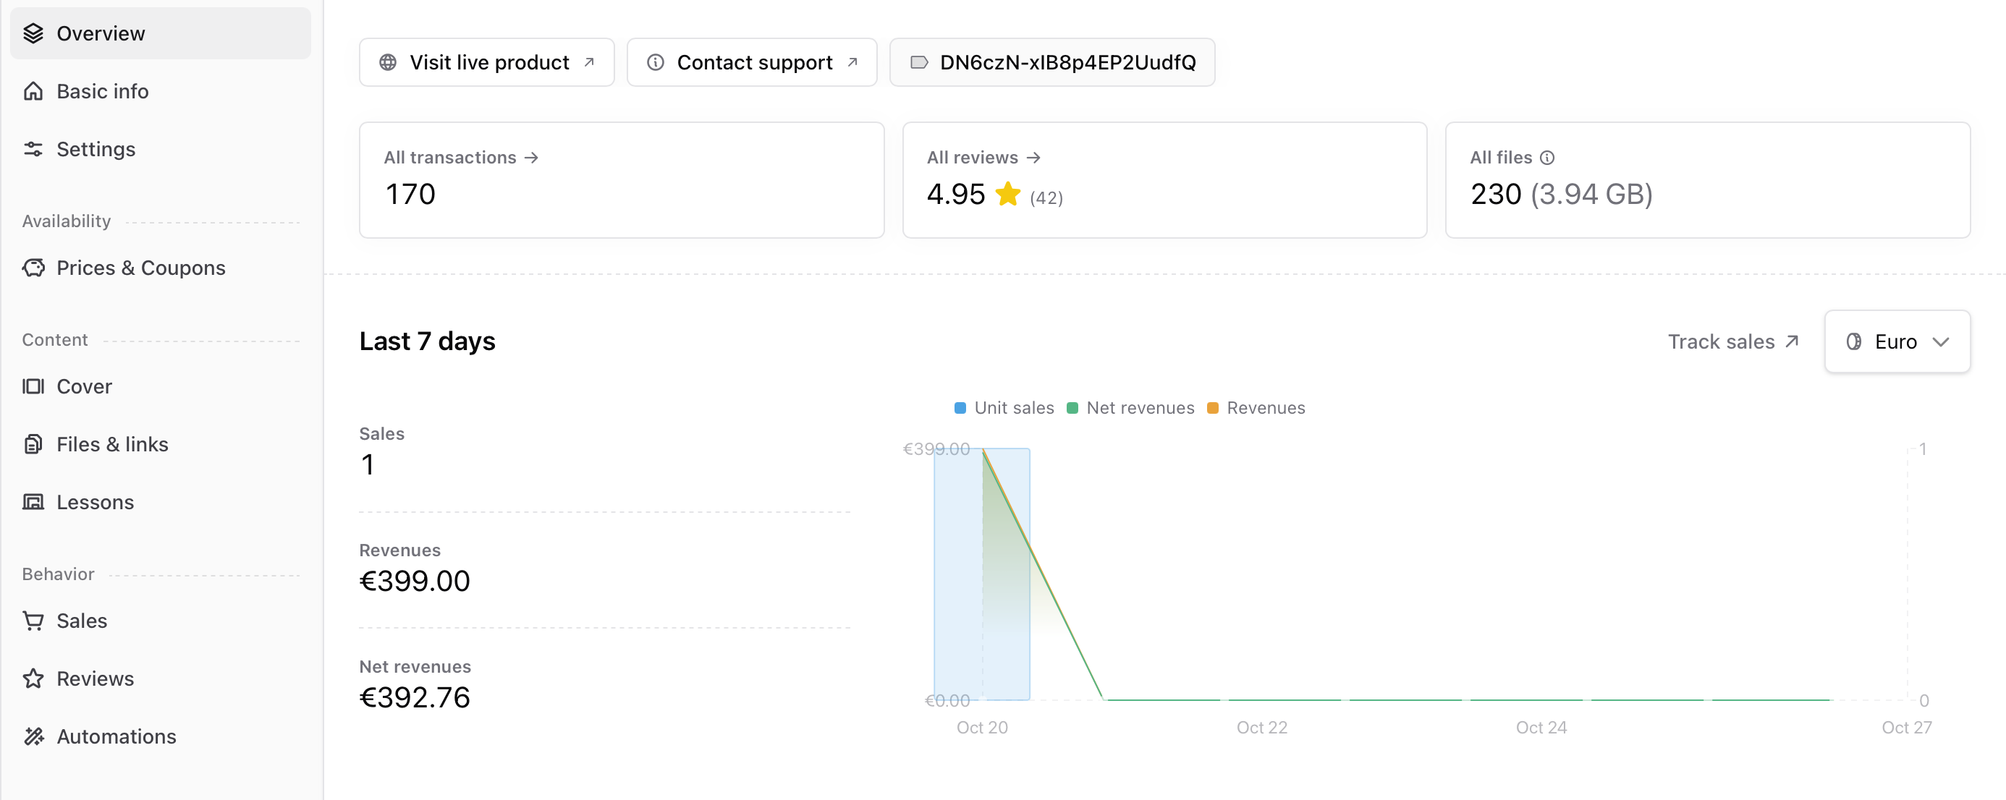This screenshot has height=800, width=2006.
Task: Open the Euro currency dropdown
Action: pos(1897,341)
